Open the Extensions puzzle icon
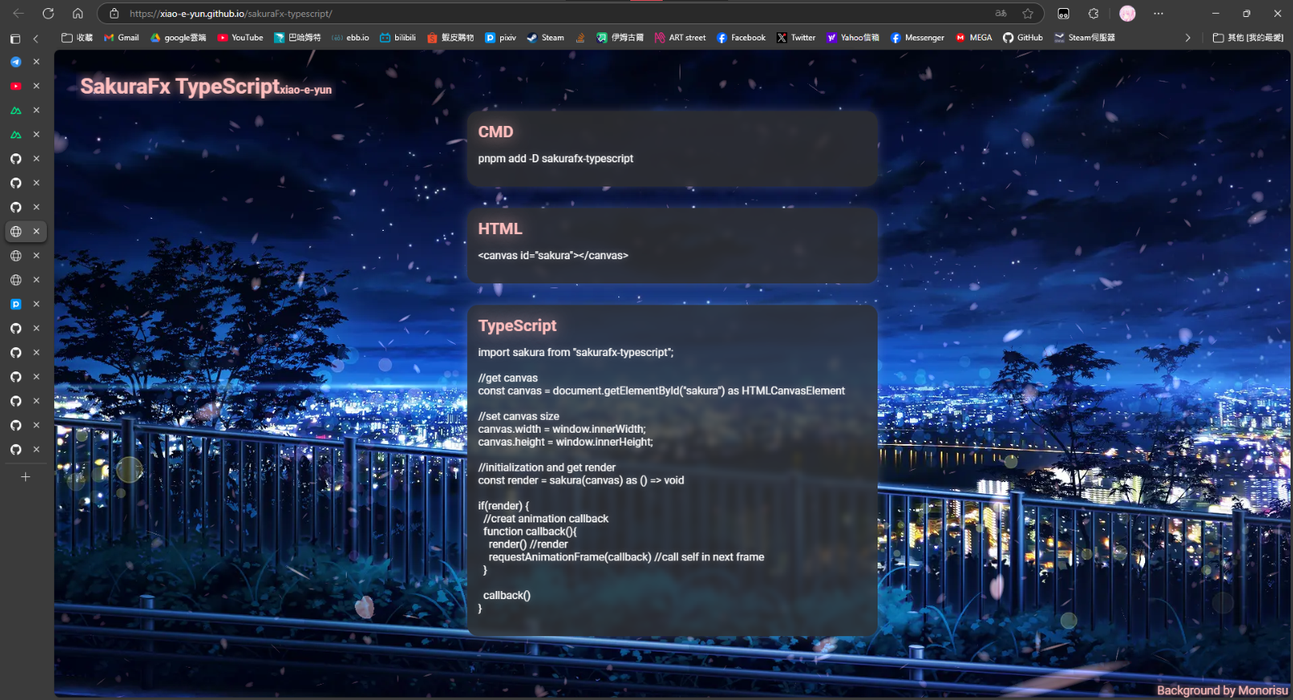The image size is (1293, 700). (x=1093, y=14)
